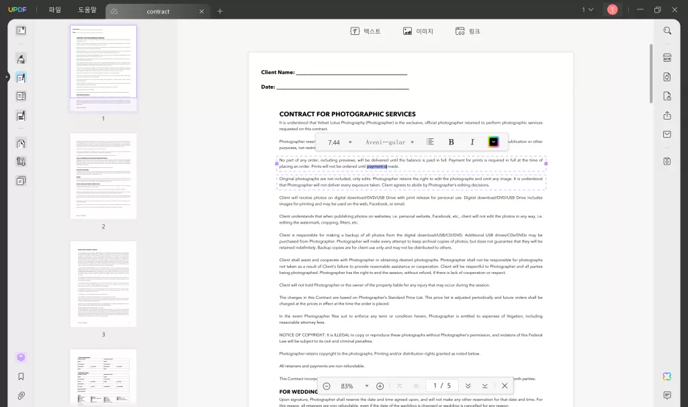Image resolution: width=688 pixels, height=407 pixels.
Task: Open the text color picker swatch
Action: click(493, 142)
